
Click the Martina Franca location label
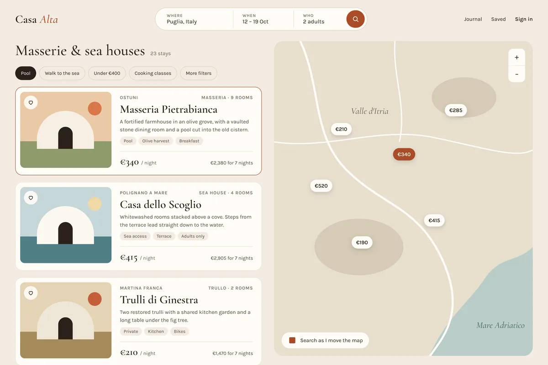click(141, 288)
